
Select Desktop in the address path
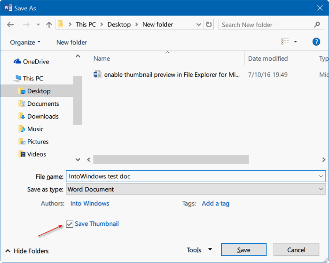[x=119, y=24]
